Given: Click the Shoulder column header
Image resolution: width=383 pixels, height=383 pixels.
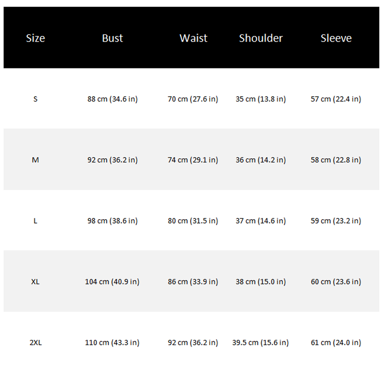Looking at the screenshot, I should (261, 38).
